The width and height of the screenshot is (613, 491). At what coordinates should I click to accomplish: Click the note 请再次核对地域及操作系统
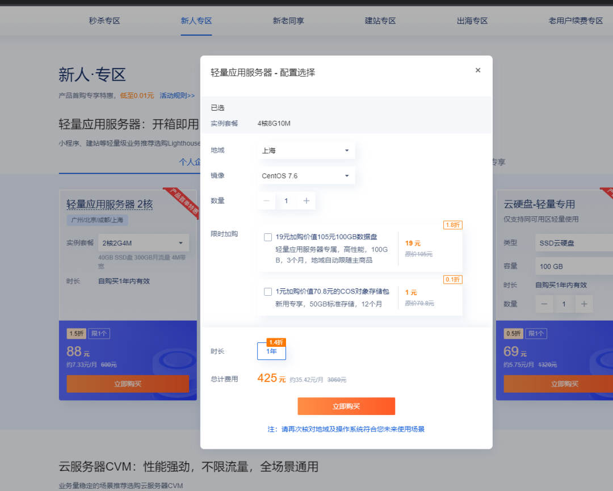point(346,429)
